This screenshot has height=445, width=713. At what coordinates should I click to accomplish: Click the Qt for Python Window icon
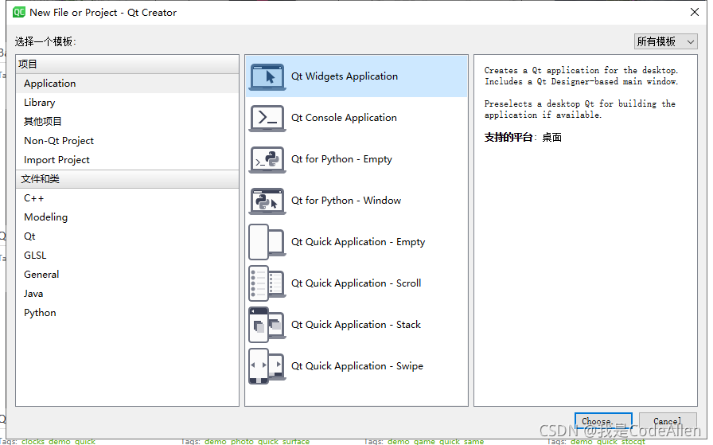[267, 201]
